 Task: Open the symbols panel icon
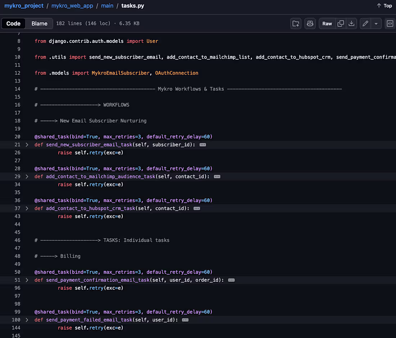[390, 23]
